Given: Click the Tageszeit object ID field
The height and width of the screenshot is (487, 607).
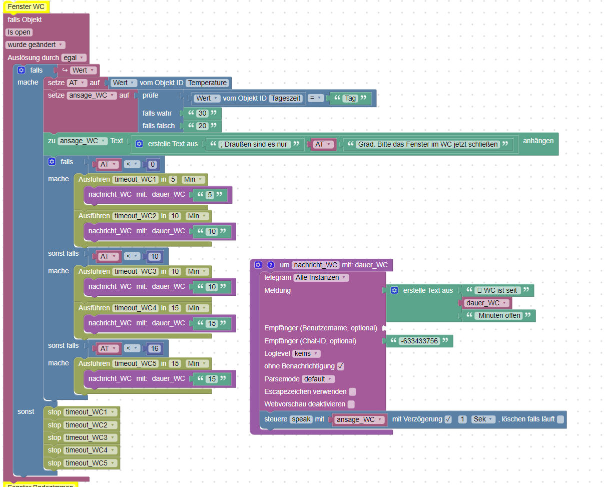Looking at the screenshot, I should tap(286, 98).
